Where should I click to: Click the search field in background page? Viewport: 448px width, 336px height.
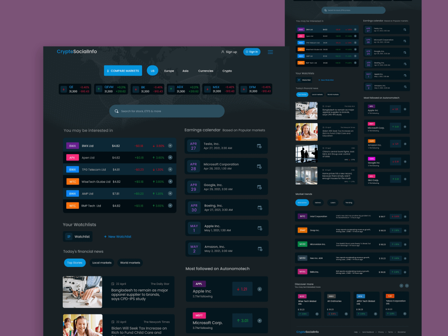tap(353, 10)
